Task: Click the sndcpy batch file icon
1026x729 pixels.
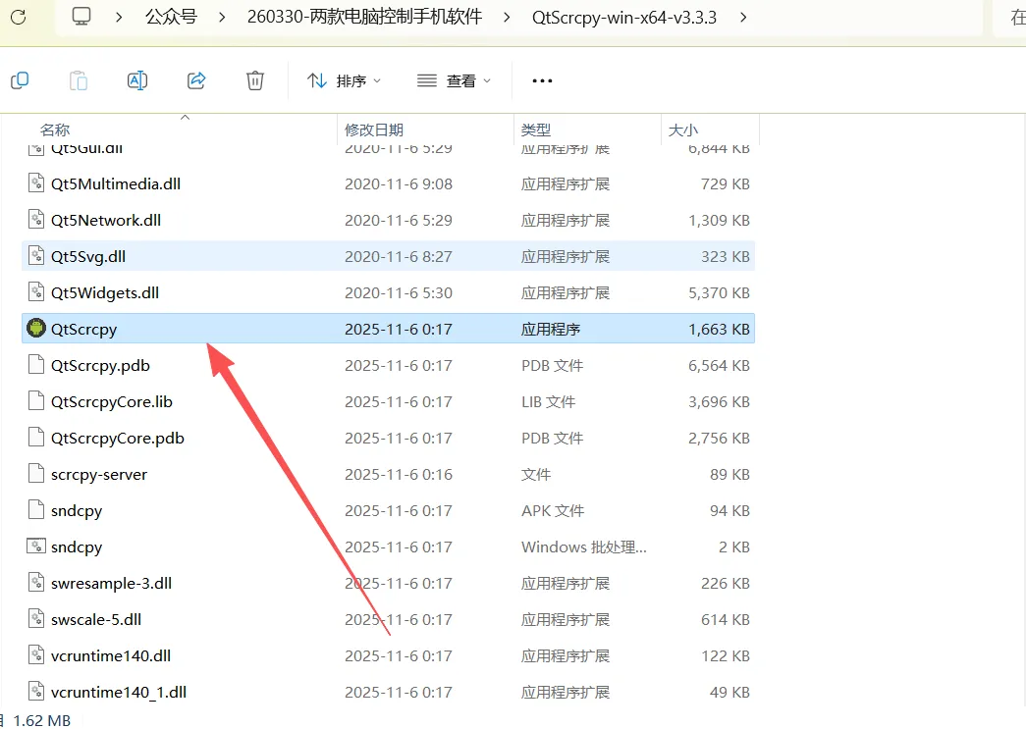Action: 36,546
